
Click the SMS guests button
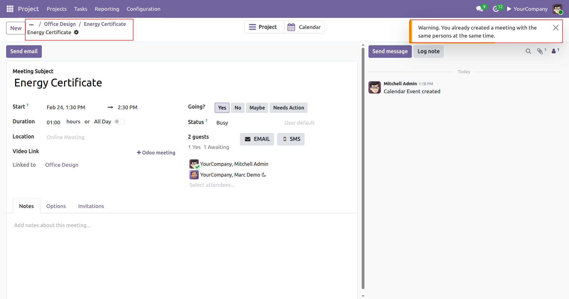pyautogui.click(x=291, y=139)
